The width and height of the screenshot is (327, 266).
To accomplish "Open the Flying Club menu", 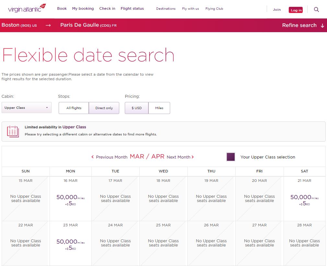I will tap(214, 8).
